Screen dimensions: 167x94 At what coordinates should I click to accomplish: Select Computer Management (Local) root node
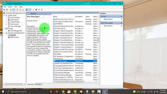pyautogui.click(x=16, y=13)
